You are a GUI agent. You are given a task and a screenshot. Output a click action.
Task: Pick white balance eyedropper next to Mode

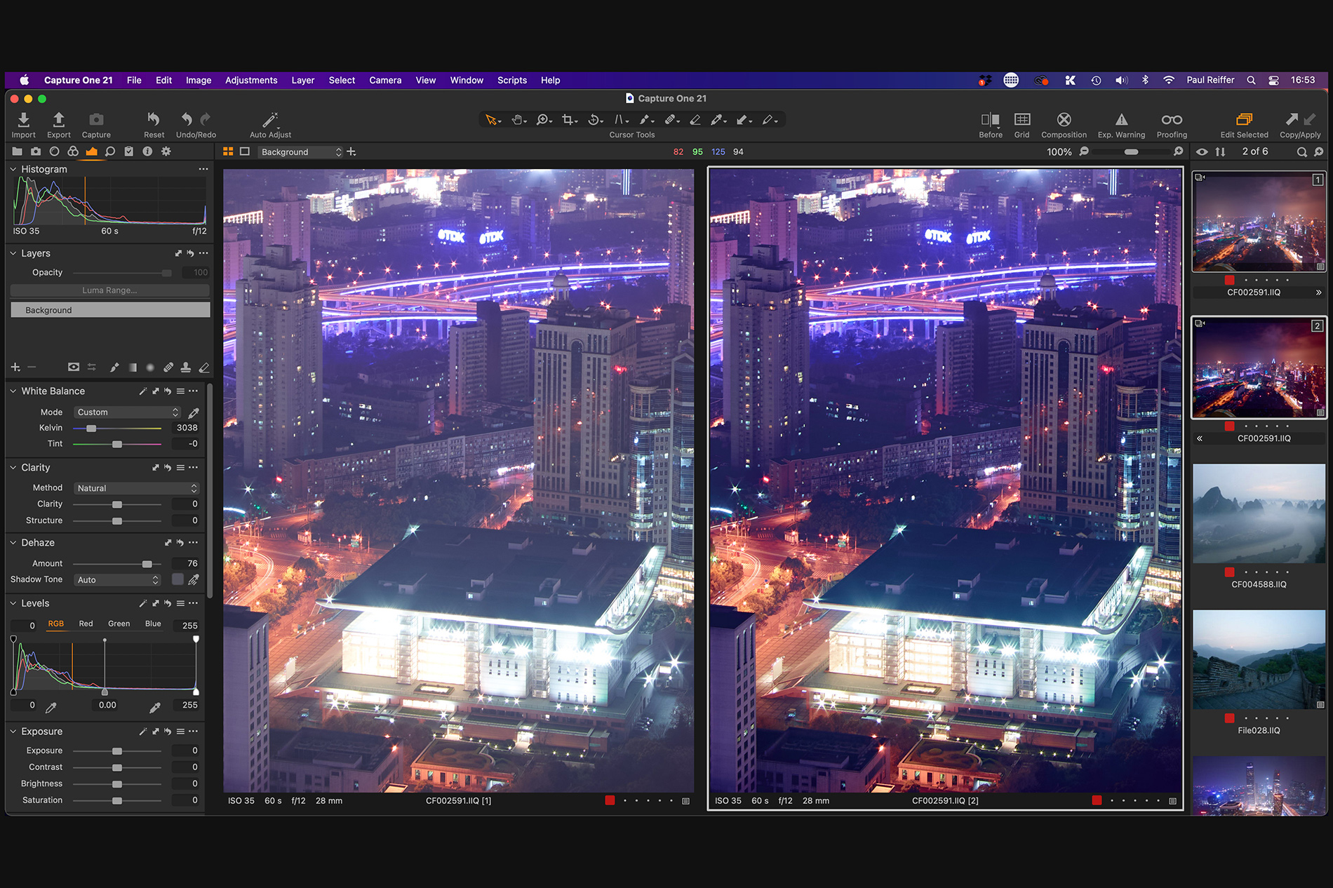point(194,412)
